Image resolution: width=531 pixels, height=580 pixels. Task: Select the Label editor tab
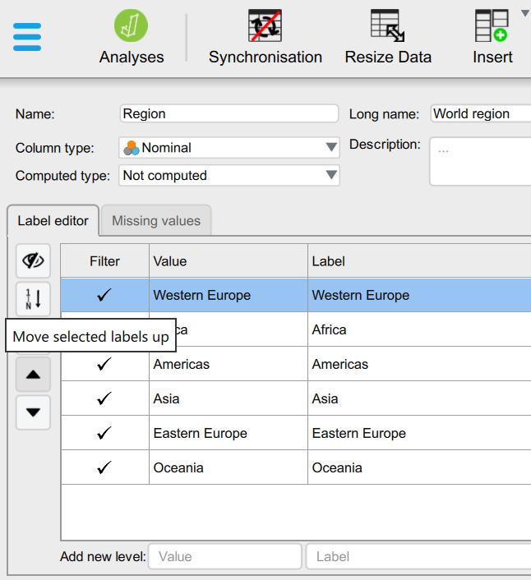(53, 221)
